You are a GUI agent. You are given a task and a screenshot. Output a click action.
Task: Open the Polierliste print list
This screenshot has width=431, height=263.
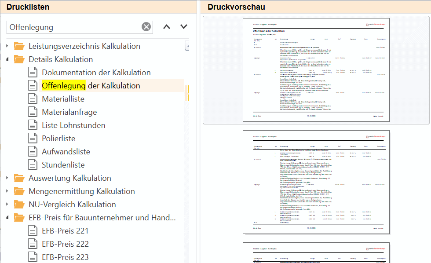(x=58, y=138)
